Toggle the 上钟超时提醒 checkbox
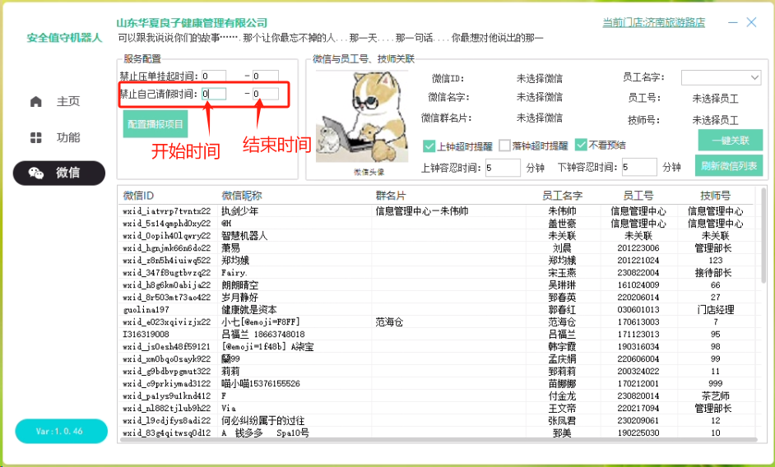This screenshot has height=467, width=775. 429,146
